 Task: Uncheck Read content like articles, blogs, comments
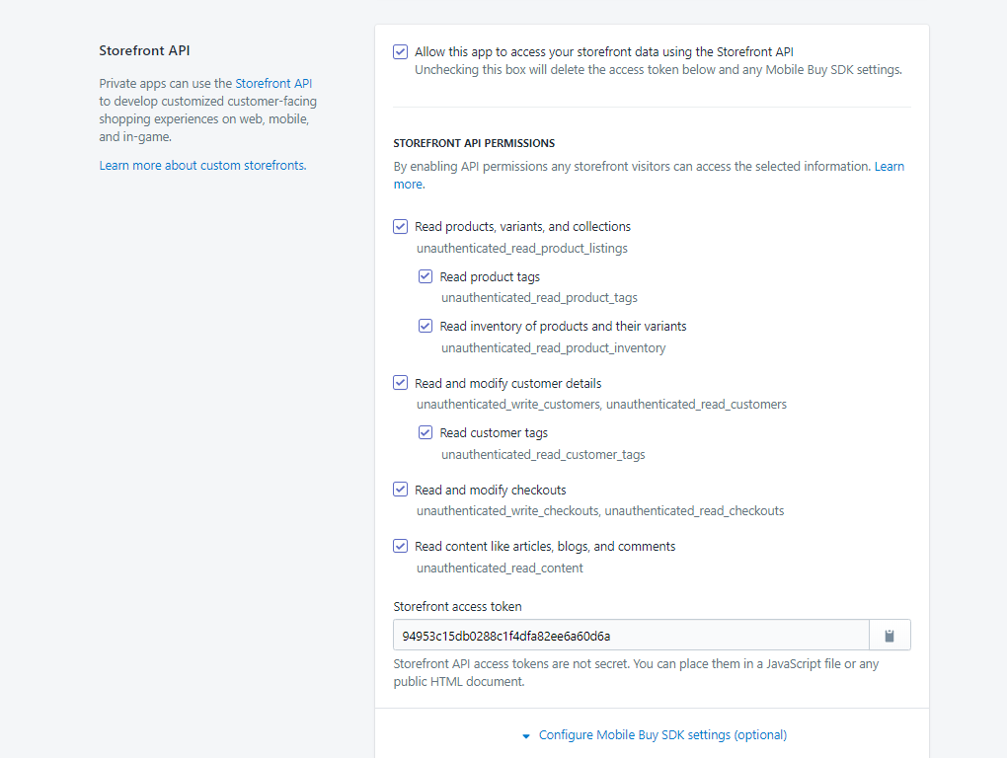[400, 546]
